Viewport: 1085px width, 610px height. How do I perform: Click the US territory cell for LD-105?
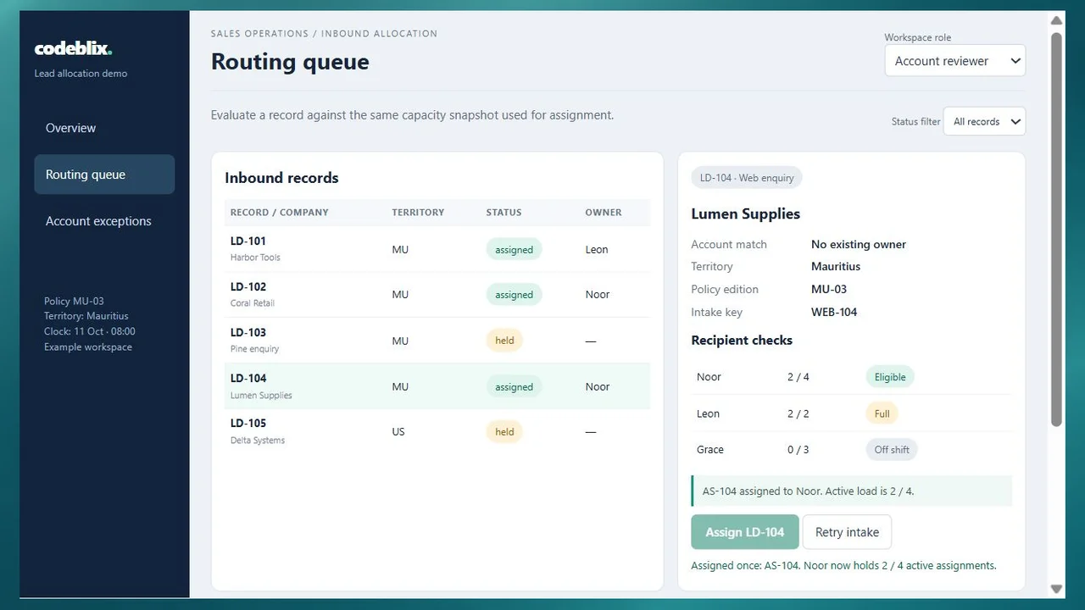pos(398,432)
